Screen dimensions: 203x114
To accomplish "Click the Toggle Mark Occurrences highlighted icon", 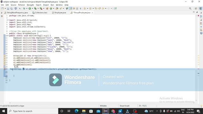I will (70, 9).
